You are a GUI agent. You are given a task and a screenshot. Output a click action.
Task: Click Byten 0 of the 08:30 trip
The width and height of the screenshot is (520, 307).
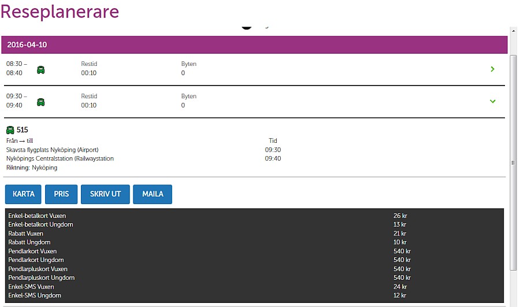(189, 68)
